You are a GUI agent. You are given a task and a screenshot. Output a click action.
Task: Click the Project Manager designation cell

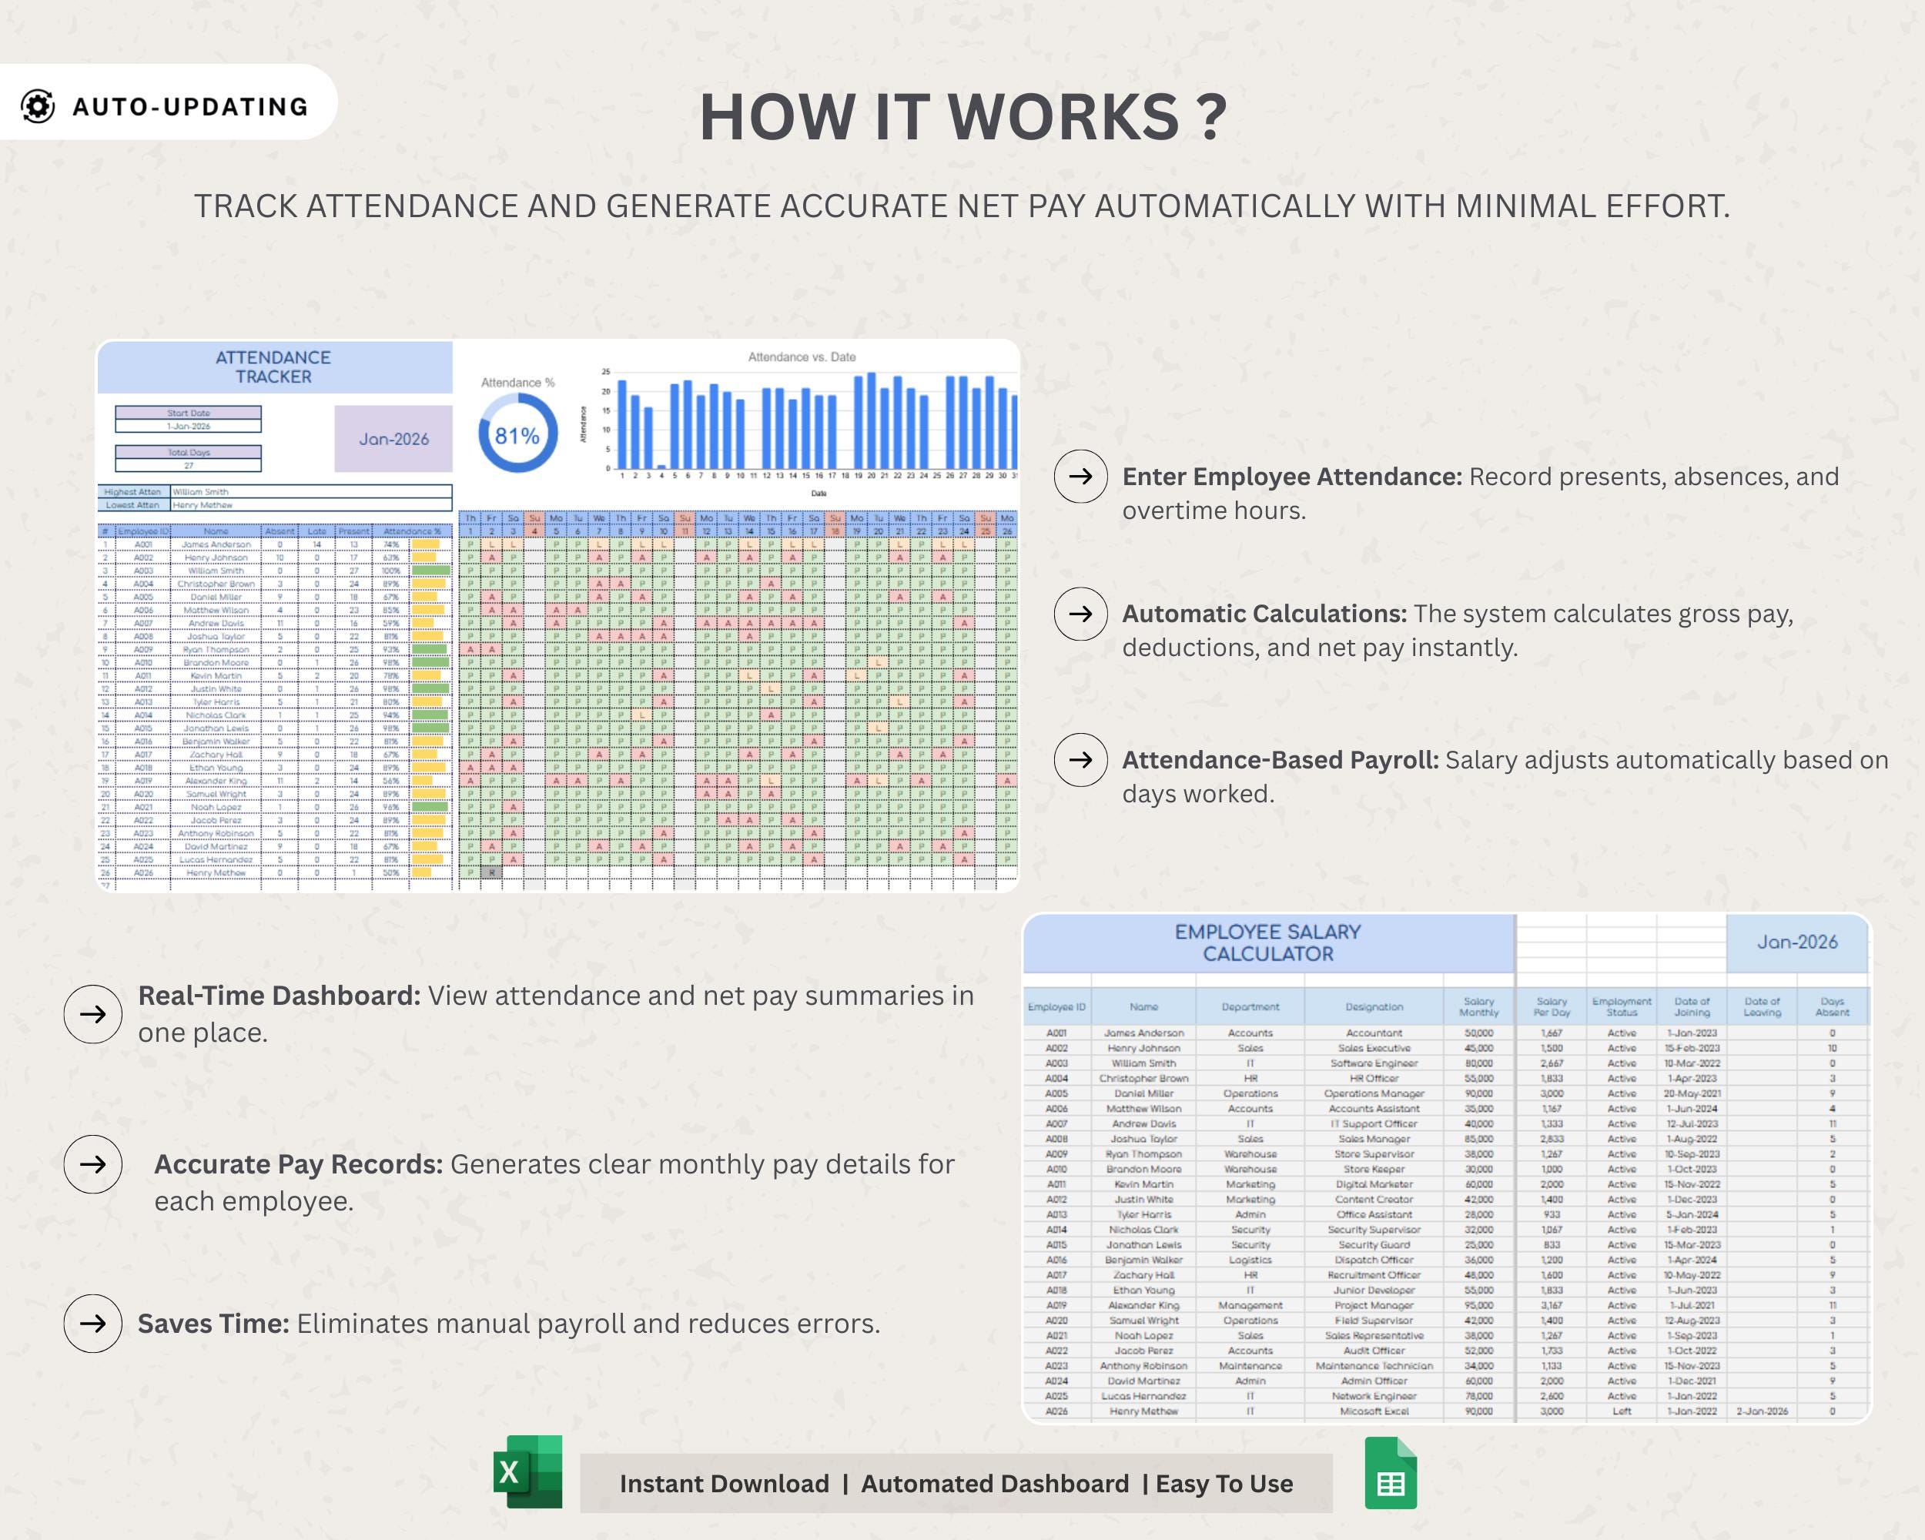tap(1374, 1305)
